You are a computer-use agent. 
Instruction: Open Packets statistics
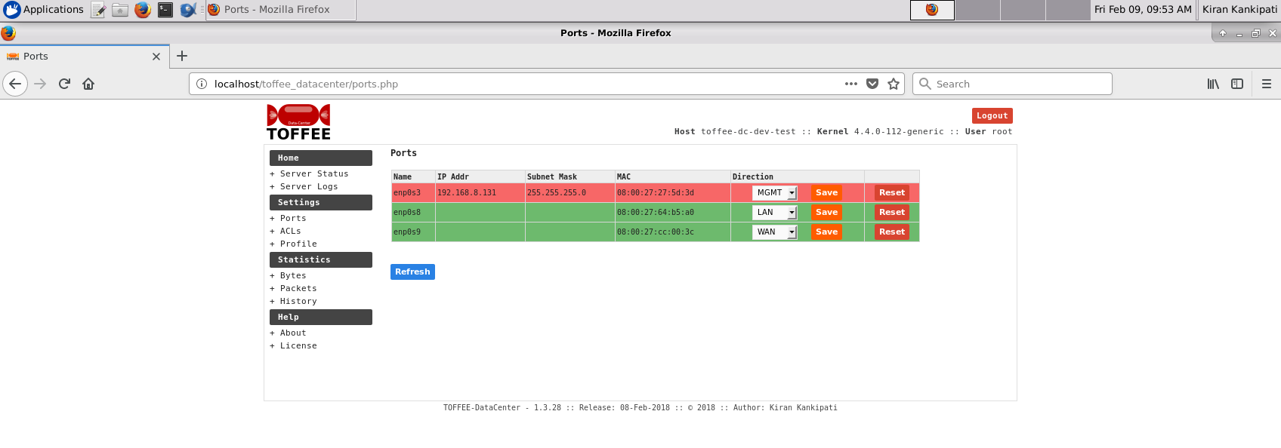point(298,288)
